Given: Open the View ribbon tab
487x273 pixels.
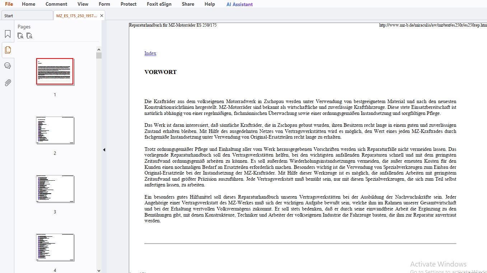Looking at the screenshot, I should pyautogui.click(x=83, y=4).
